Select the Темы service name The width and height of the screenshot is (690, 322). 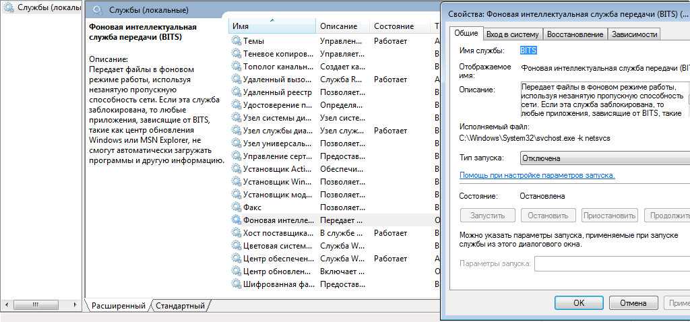[253, 41]
